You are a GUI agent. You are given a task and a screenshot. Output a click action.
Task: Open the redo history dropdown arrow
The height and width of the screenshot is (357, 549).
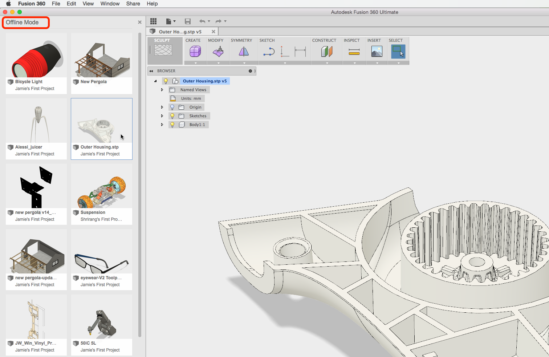click(225, 21)
